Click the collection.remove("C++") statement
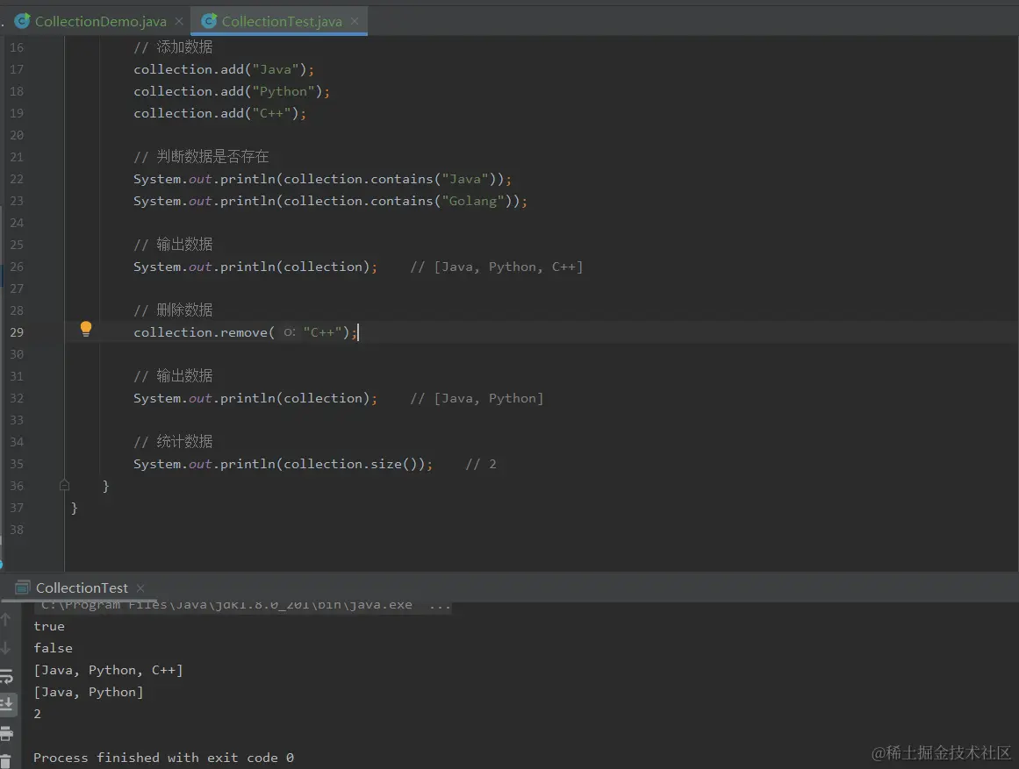This screenshot has width=1019, height=769. (x=245, y=332)
